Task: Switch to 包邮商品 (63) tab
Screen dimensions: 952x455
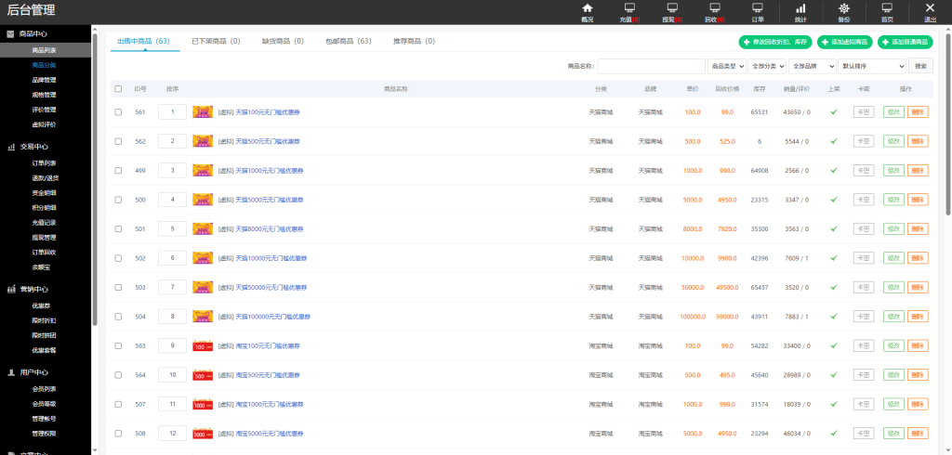Action: coord(349,41)
